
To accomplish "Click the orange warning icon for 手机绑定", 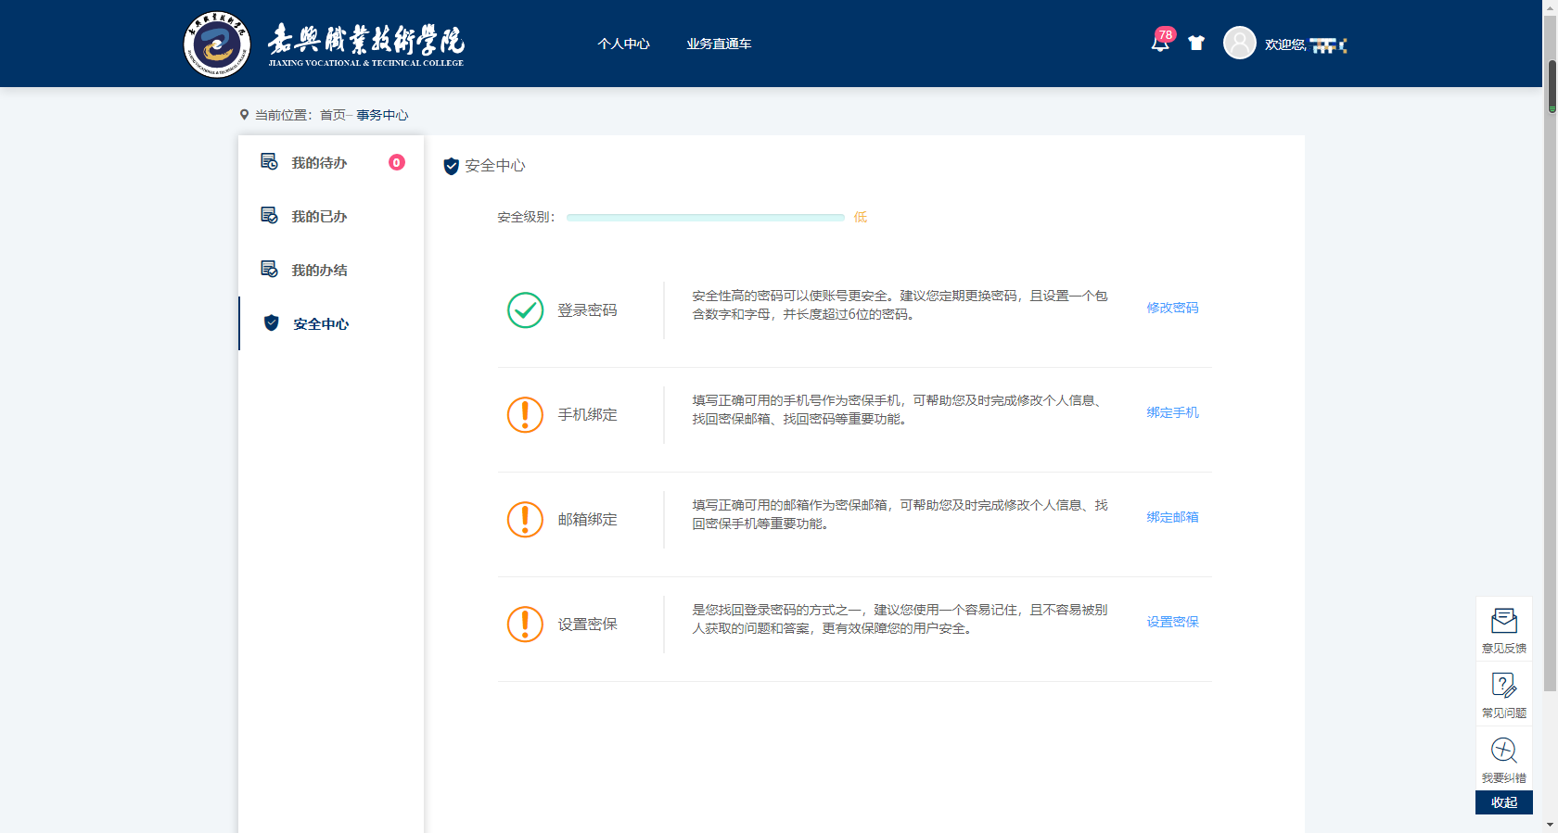I will [x=525, y=415].
